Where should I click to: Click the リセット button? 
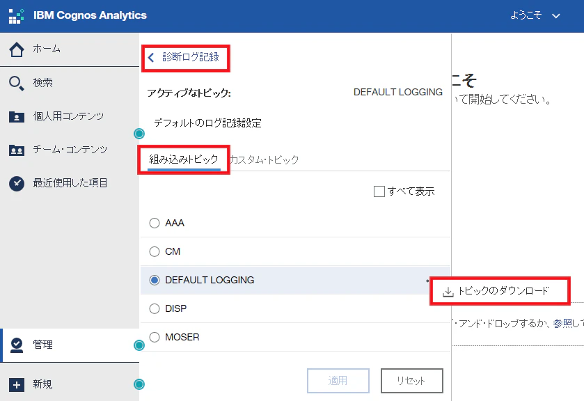point(412,381)
